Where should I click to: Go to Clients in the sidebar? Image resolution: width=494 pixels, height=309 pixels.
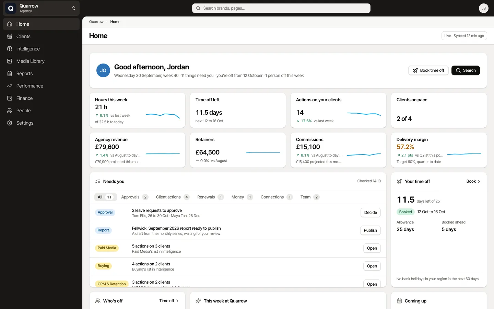click(41, 36)
